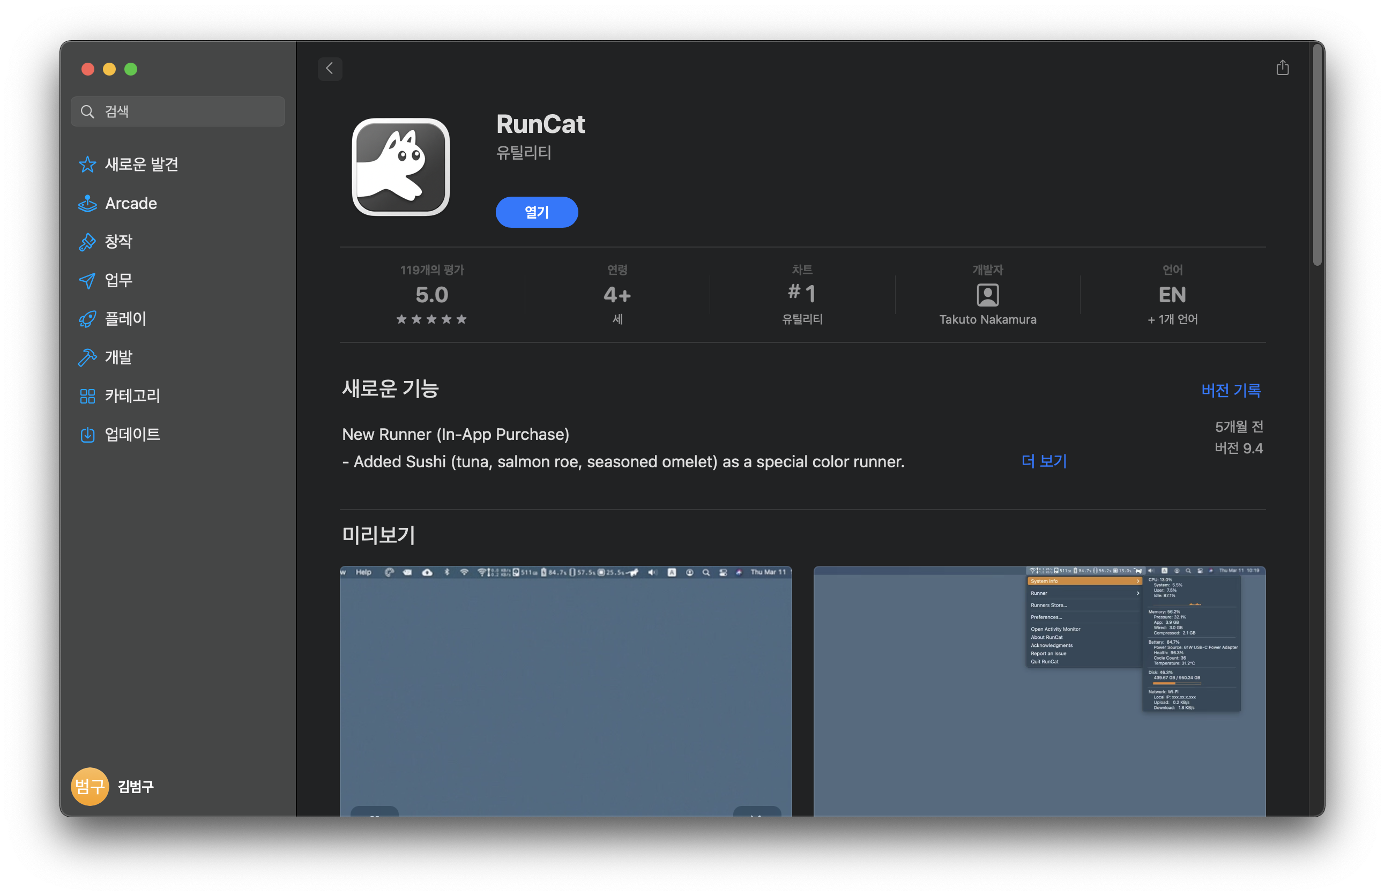Screen dimensions: 1385x896
Task: Click developer name Takuto Nakamura
Action: click(987, 319)
